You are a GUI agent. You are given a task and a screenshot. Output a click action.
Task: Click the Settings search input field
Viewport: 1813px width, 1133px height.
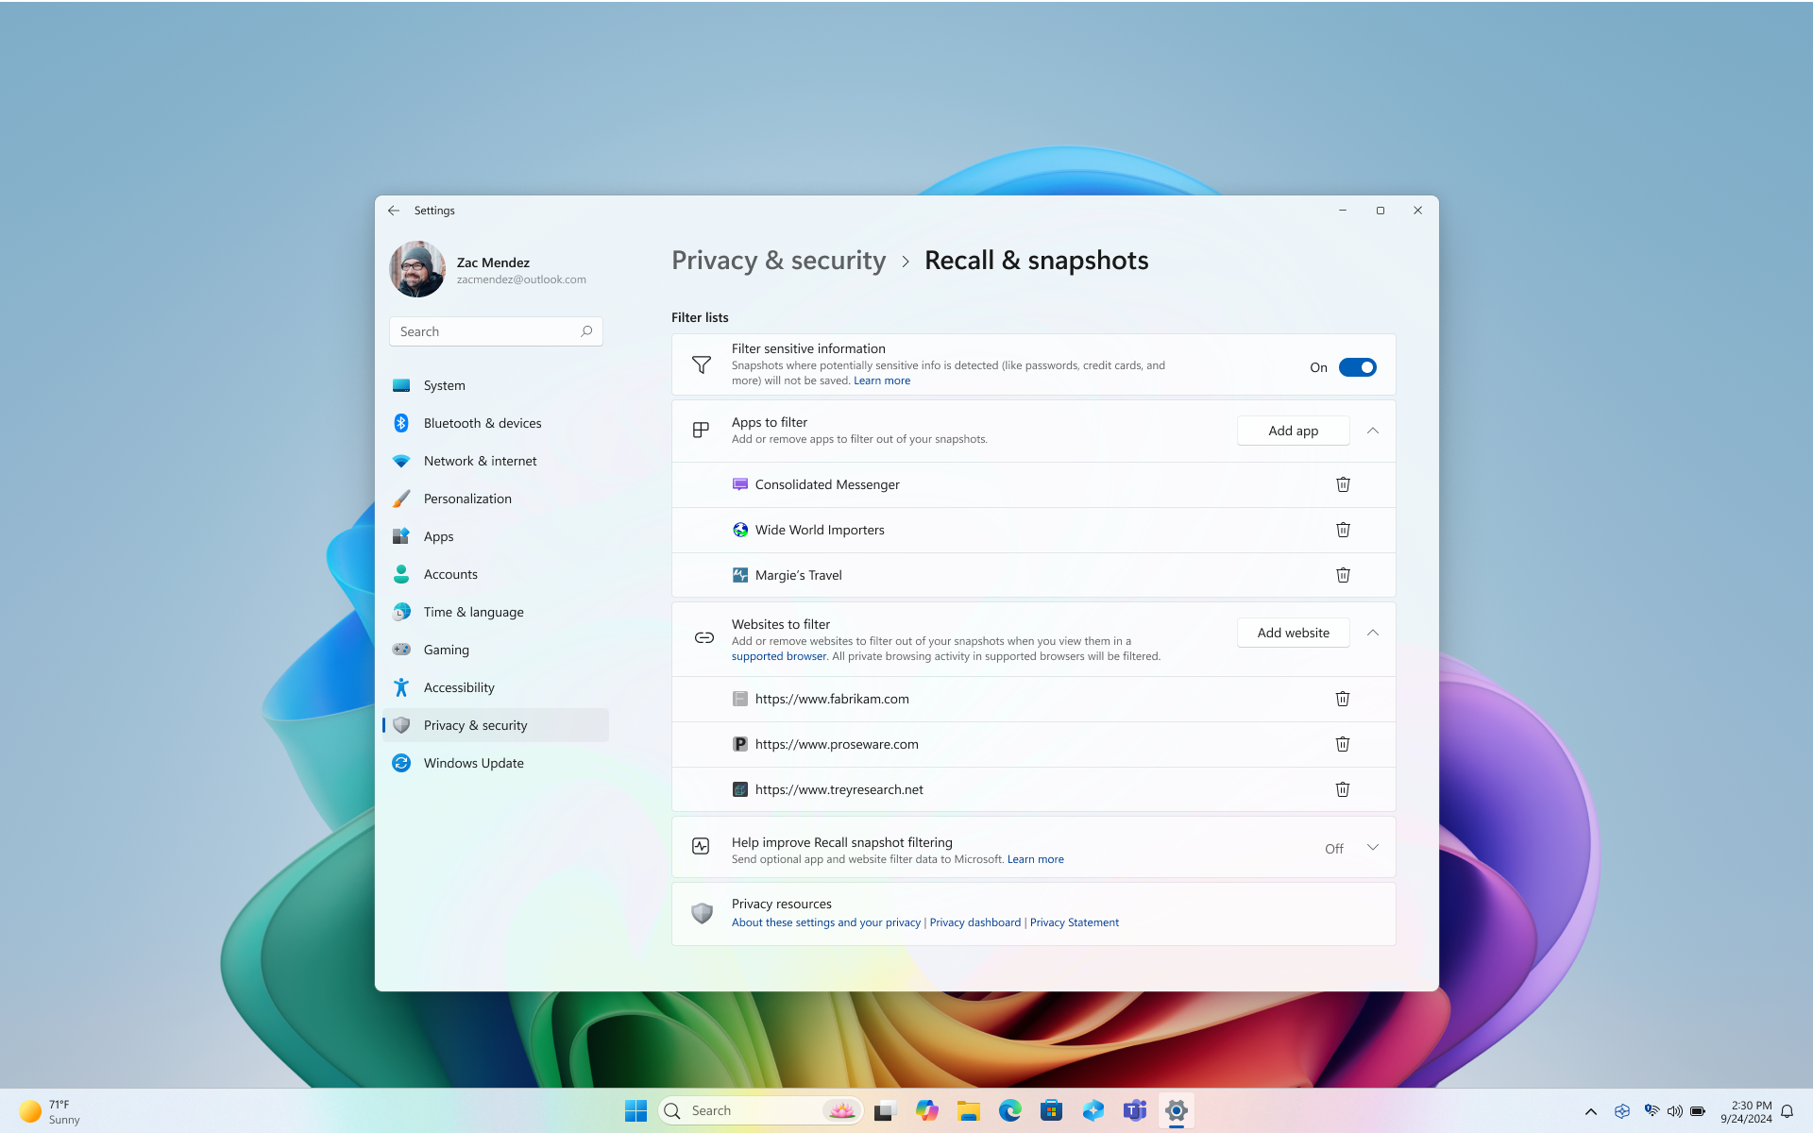[x=495, y=330]
